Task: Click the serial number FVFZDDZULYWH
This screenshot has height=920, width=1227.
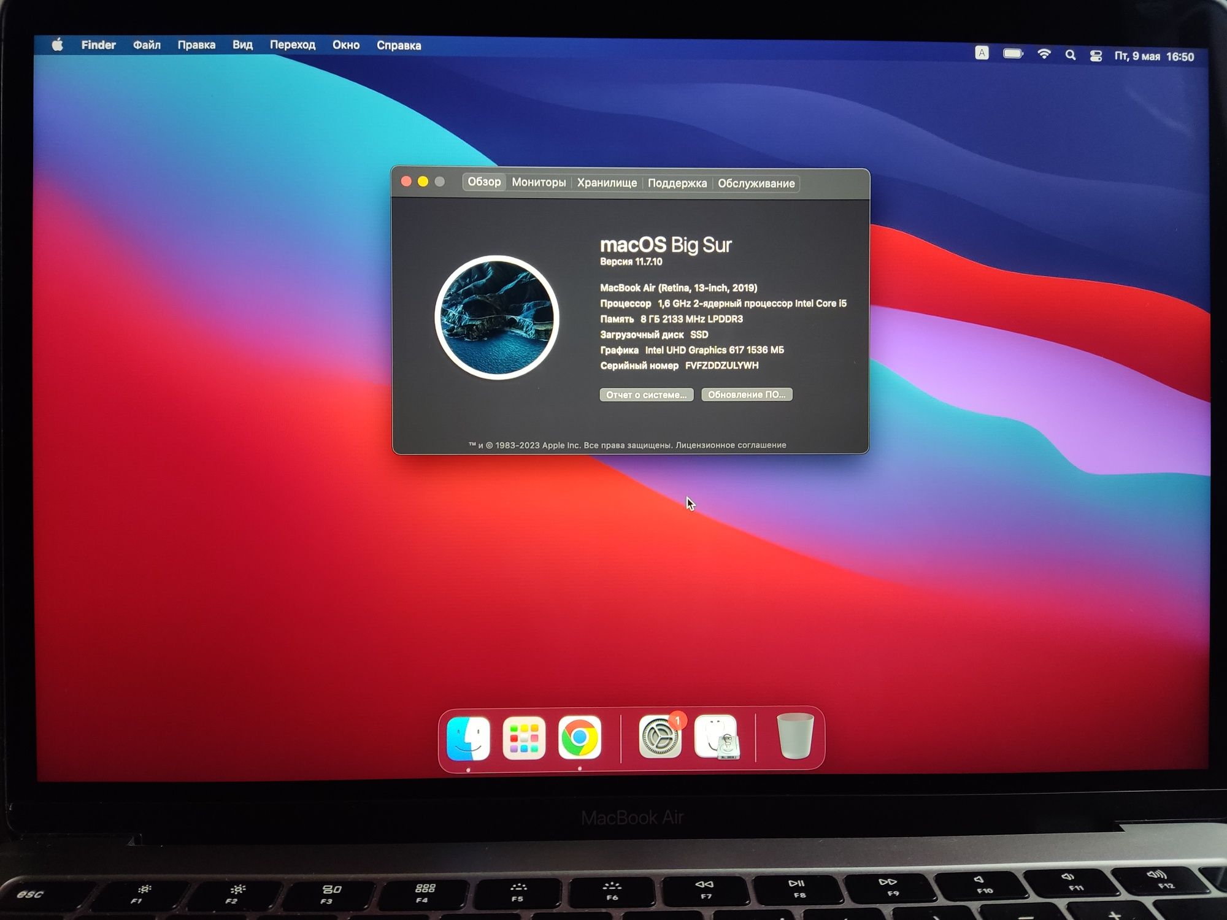Action: point(722,366)
